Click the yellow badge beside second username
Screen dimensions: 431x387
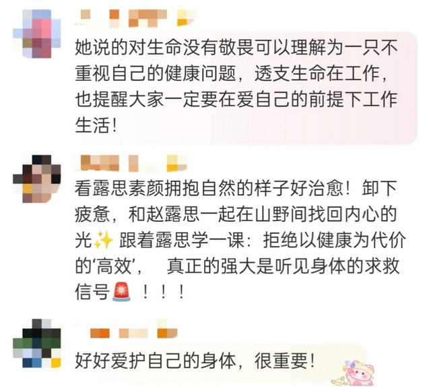pyautogui.click(x=177, y=164)
